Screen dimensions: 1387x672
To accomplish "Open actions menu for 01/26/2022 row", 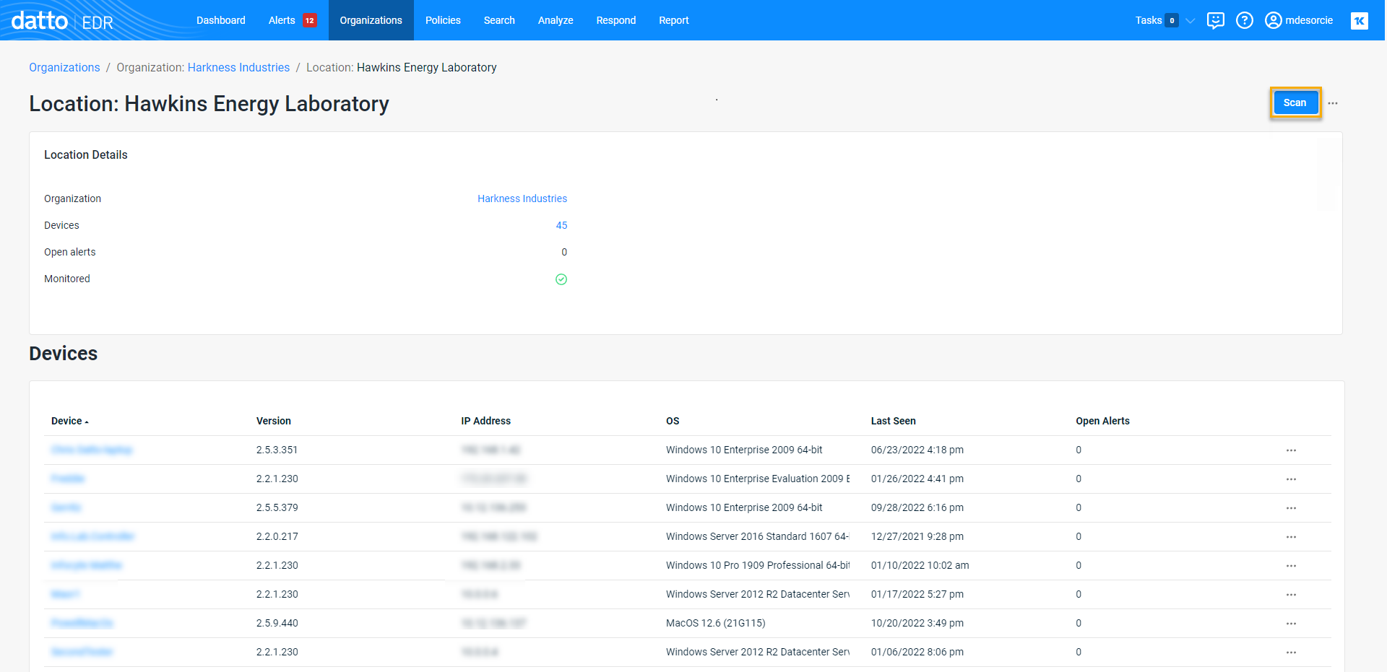I will 1292,479.
